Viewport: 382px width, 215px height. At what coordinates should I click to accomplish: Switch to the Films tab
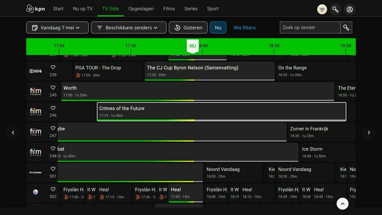click(169, 9)
